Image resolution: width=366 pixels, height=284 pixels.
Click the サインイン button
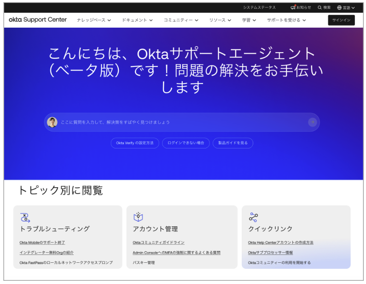click(341, 20)
